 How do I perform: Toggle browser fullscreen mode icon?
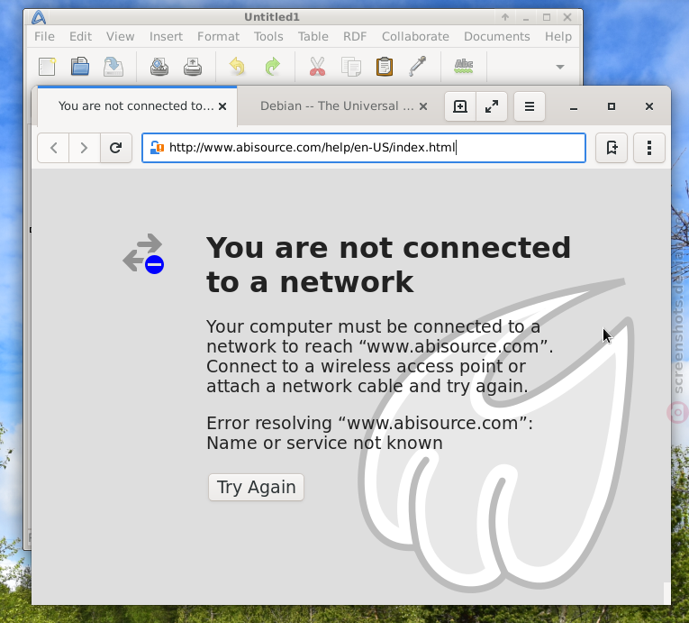coord(492,106)
